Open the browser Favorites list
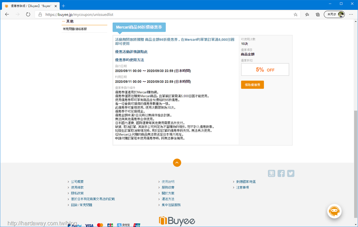358x227 pixels. [307, 15]
